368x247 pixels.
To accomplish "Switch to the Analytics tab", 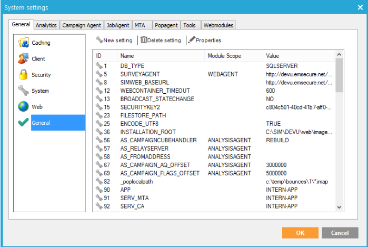I will tap(47, 25).
